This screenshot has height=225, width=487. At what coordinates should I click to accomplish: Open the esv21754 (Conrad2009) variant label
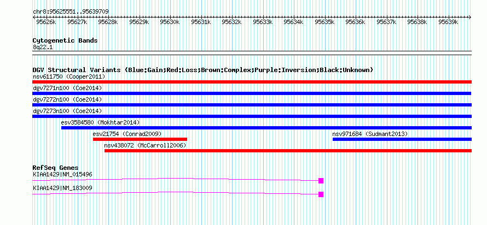127,134
